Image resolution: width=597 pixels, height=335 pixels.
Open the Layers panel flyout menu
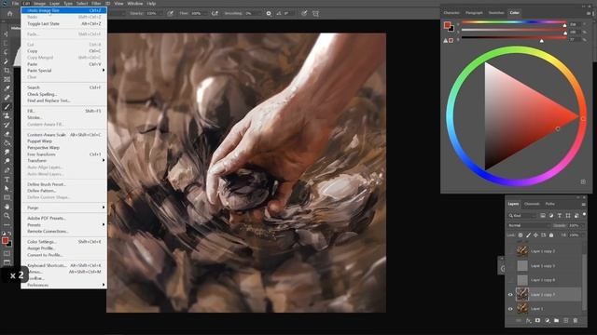(583, 205)
